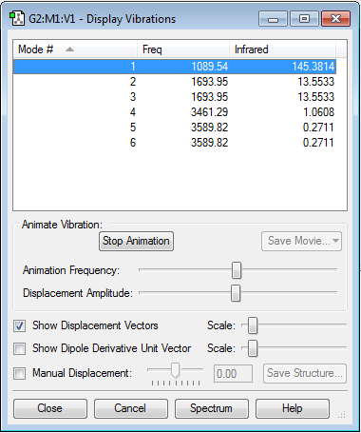Select mode 3 in the vibrations list
The height and width of the screenshot is (433, 361).
pos(175,97)
